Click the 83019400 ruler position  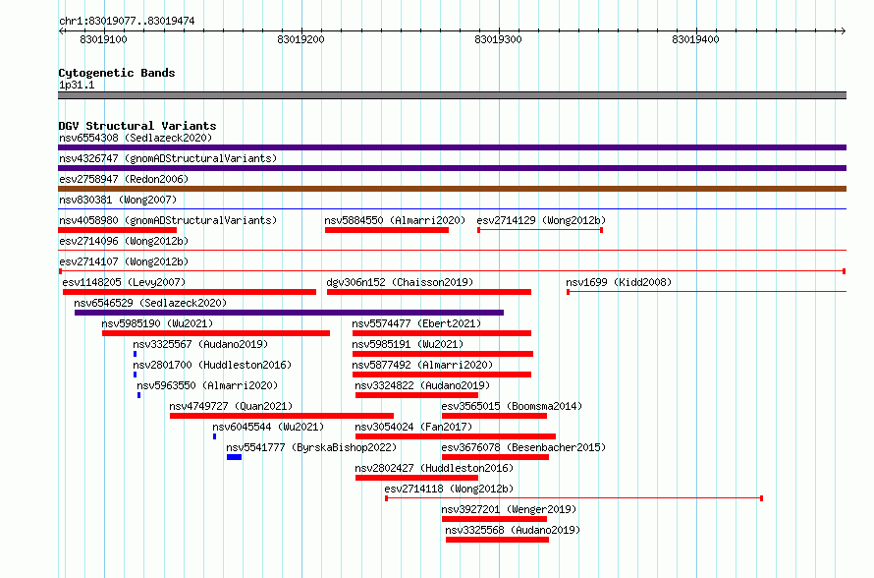point(695,39)
